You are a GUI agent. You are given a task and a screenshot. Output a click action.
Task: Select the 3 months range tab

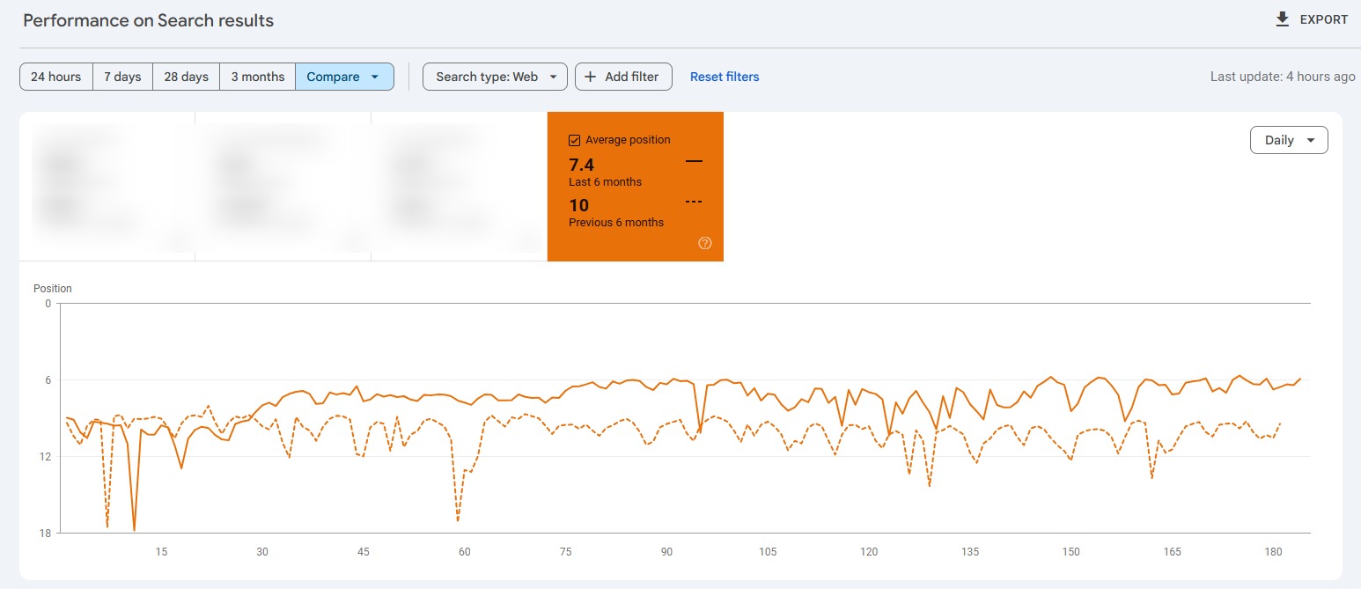coord(257,77)
